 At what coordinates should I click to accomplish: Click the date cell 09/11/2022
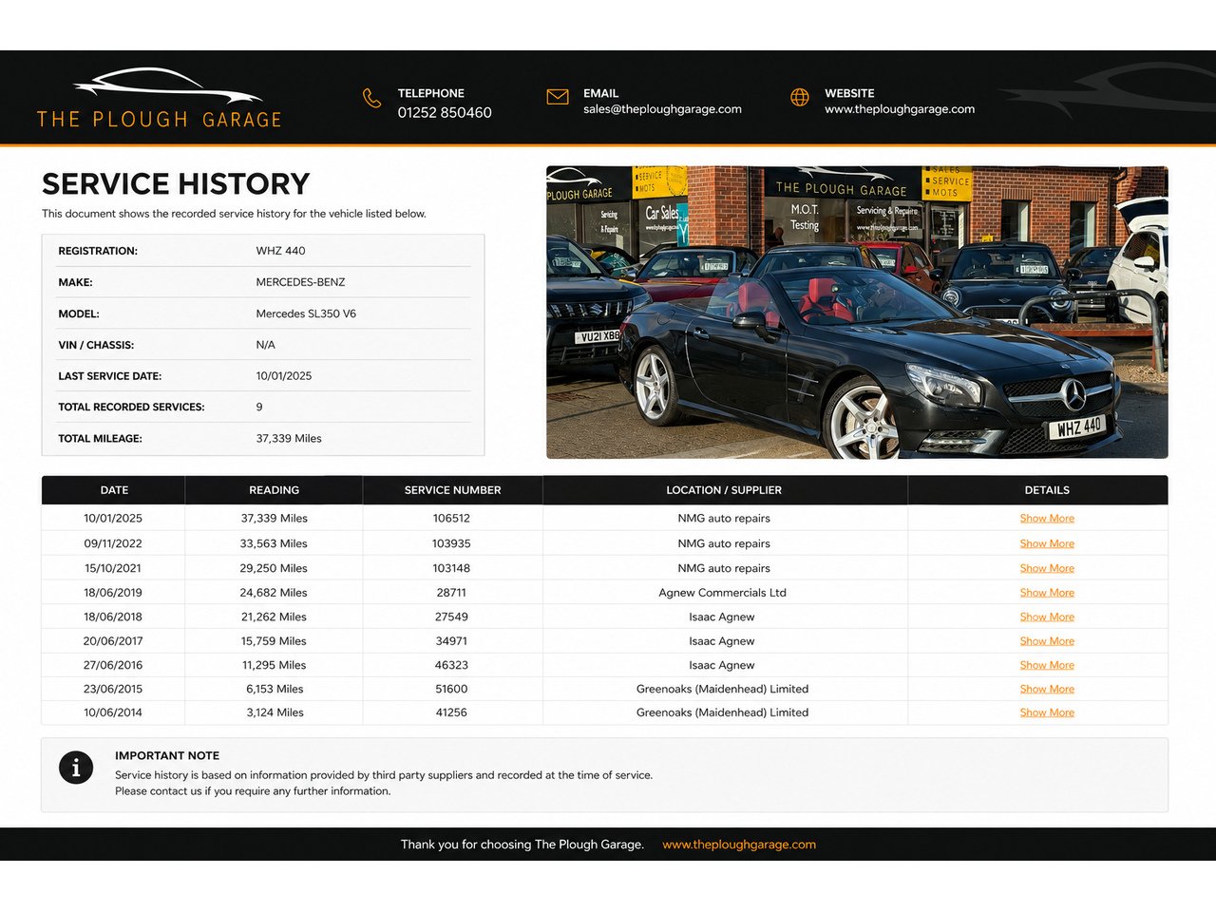113,543
